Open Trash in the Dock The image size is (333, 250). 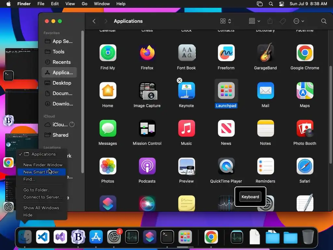pos(308,237)
